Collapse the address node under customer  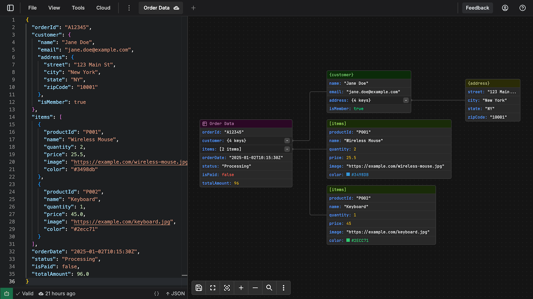click(x=406, y=100)
